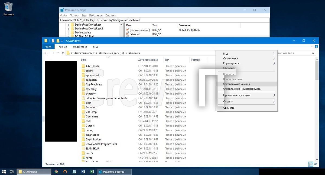Open the recent locations dropdown arrow

(58, 53)
